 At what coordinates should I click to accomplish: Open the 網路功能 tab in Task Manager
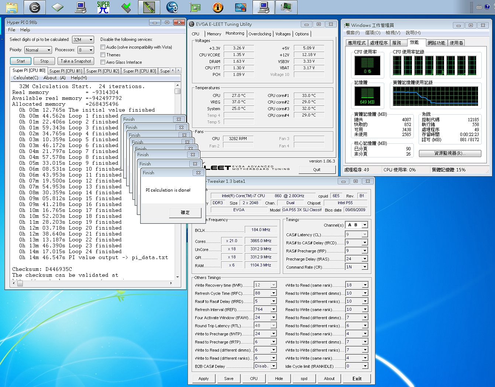[437, 43]
